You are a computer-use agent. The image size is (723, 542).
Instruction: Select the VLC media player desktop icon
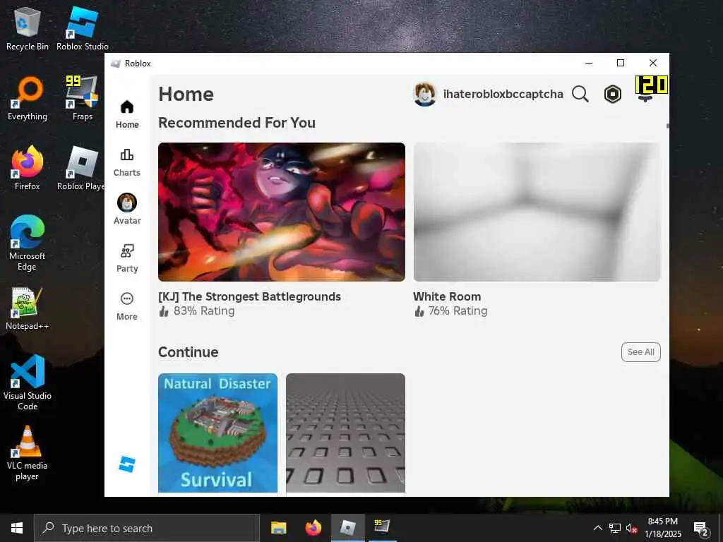click(28, 453)
